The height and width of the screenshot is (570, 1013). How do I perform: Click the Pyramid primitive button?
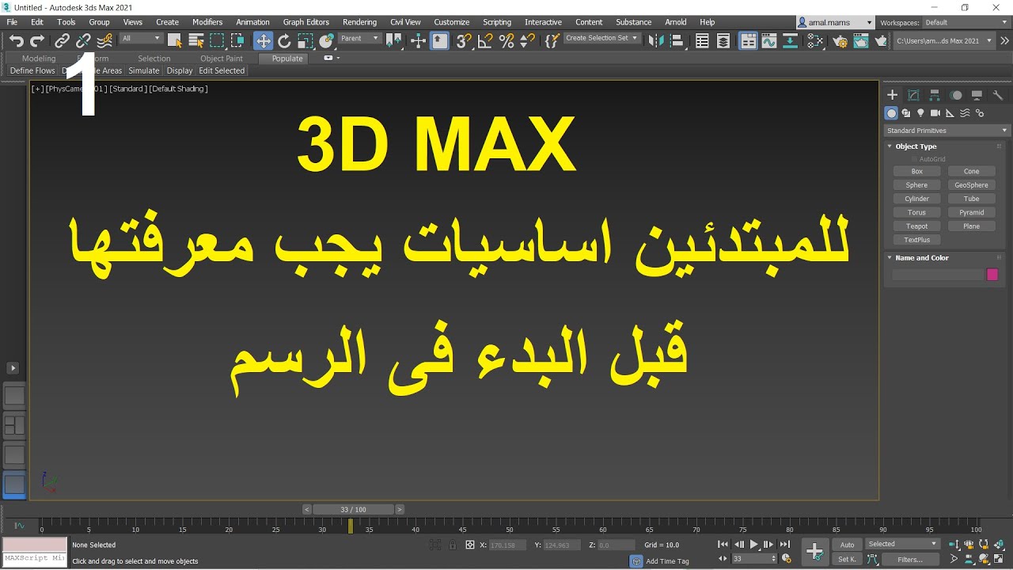click(x=972, y=212)
